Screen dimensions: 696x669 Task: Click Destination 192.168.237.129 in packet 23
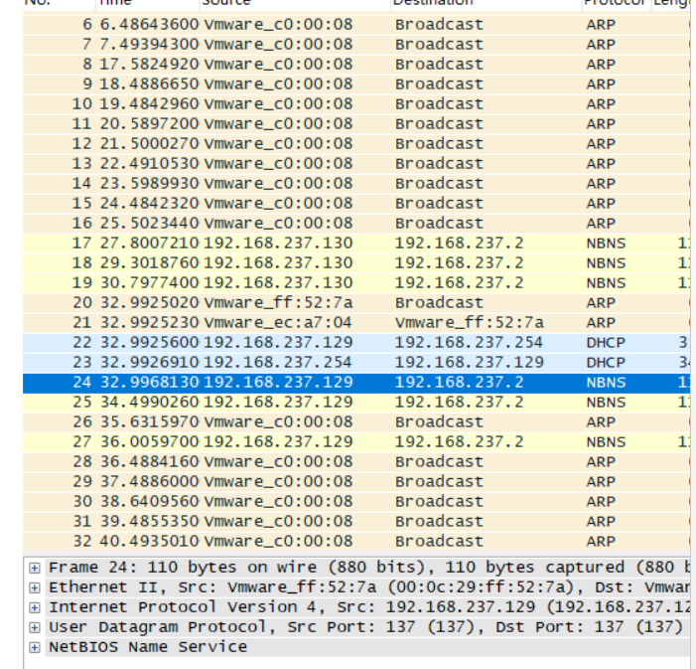[470, 362]
